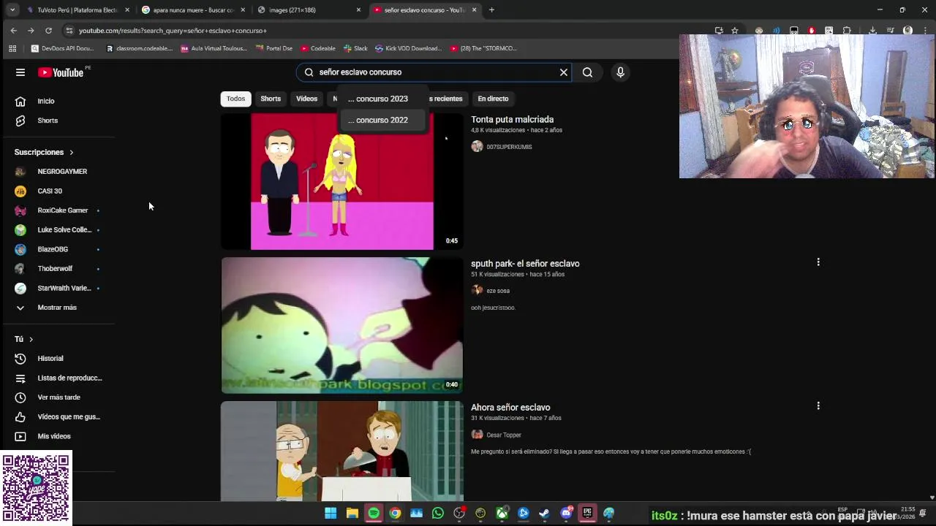Select the Todos filter chip
Screen dimensions: 936x526
pos(235,99)
